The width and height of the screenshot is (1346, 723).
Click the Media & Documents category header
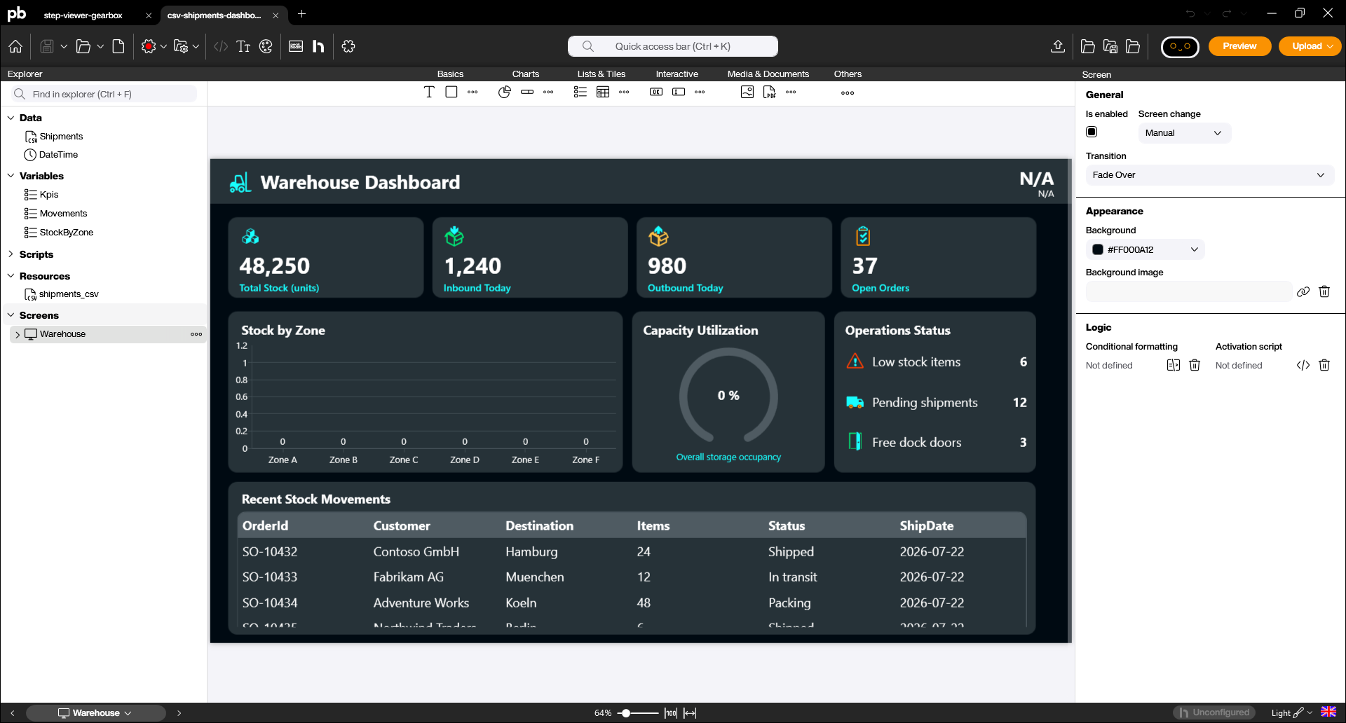[768, 74]
